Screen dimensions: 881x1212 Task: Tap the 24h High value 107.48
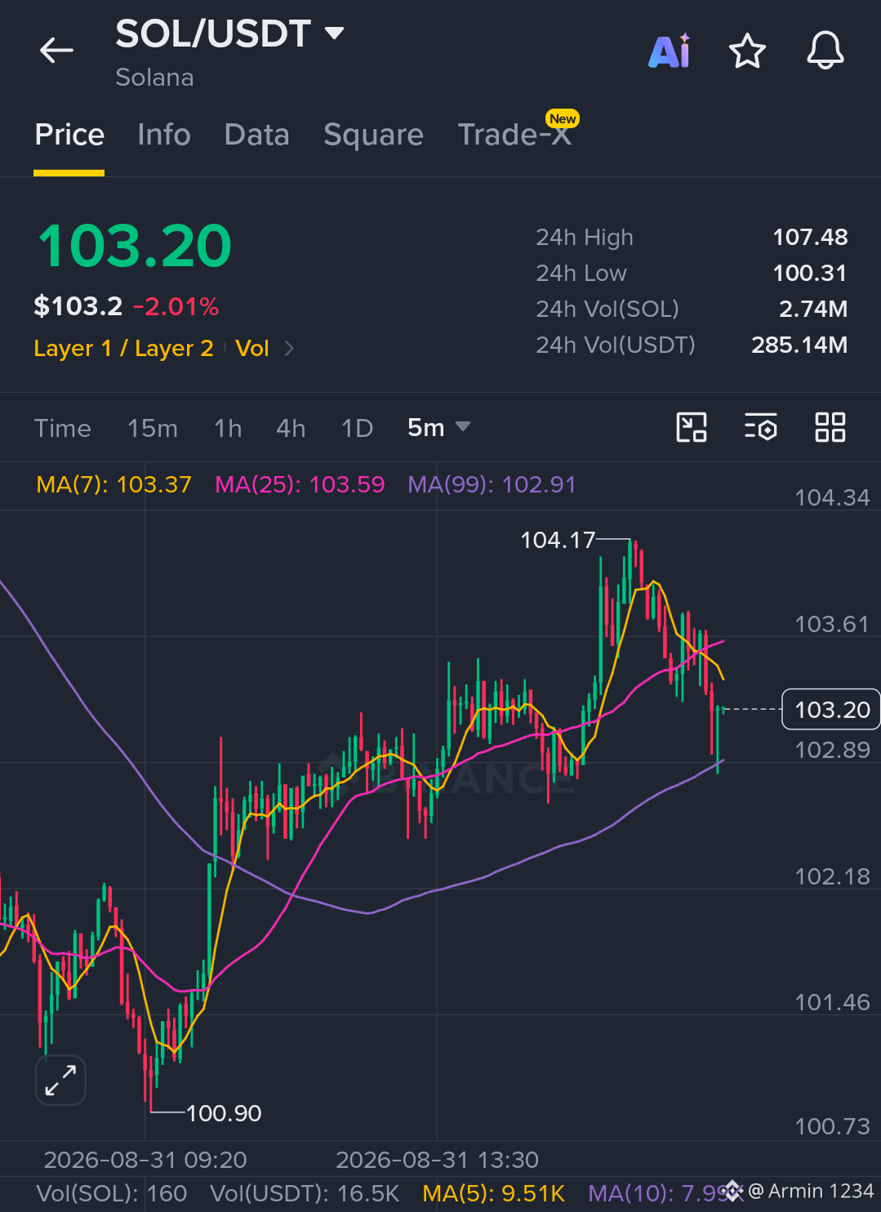[x=810, y=237]
